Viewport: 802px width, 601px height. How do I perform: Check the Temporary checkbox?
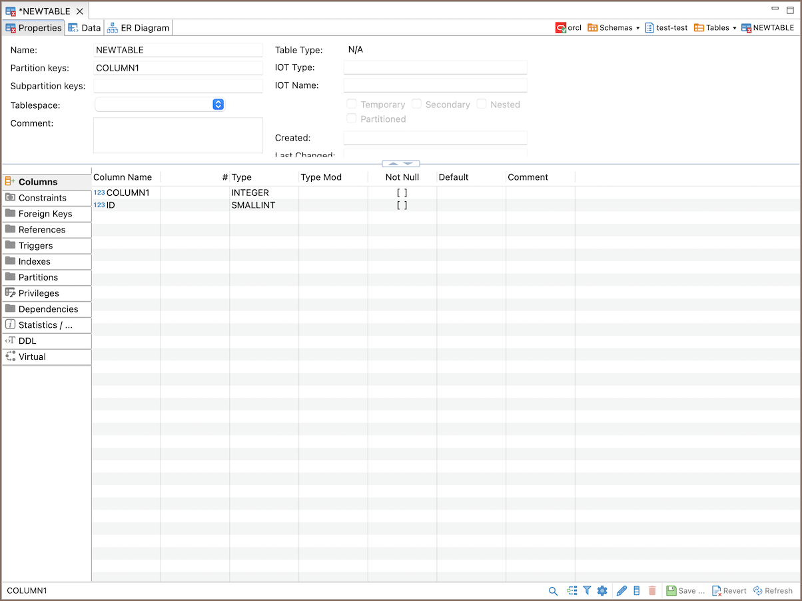coord(352,104)
